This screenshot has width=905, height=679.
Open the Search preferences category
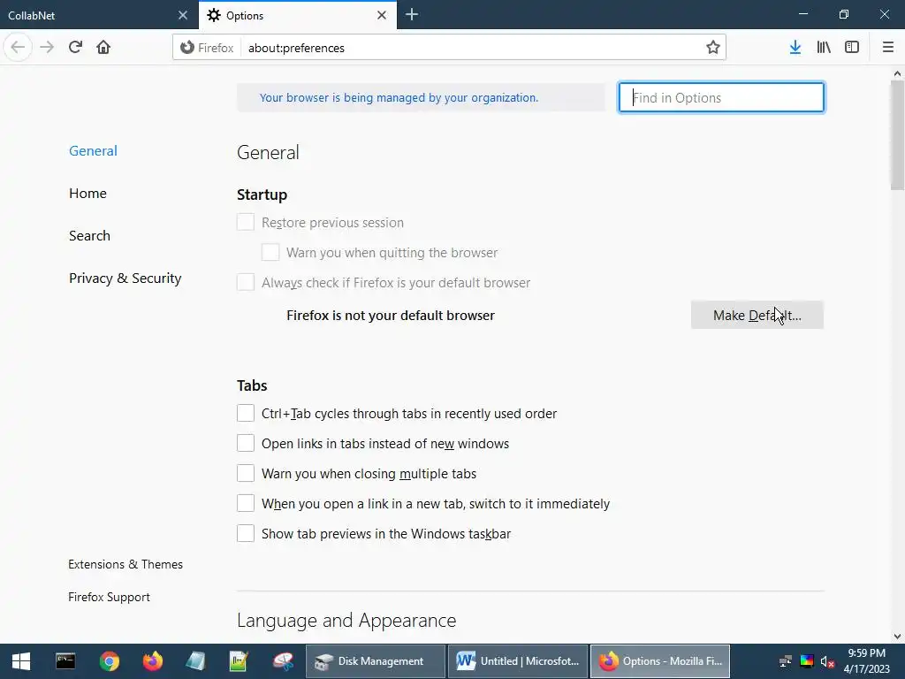tap(89, 235)
